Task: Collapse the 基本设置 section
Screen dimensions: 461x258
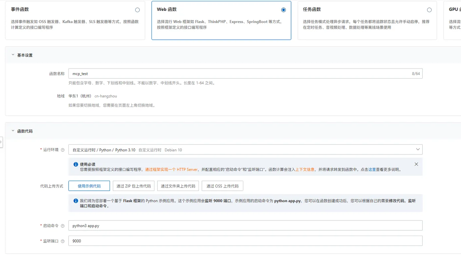Action: (x=13, y=55)
